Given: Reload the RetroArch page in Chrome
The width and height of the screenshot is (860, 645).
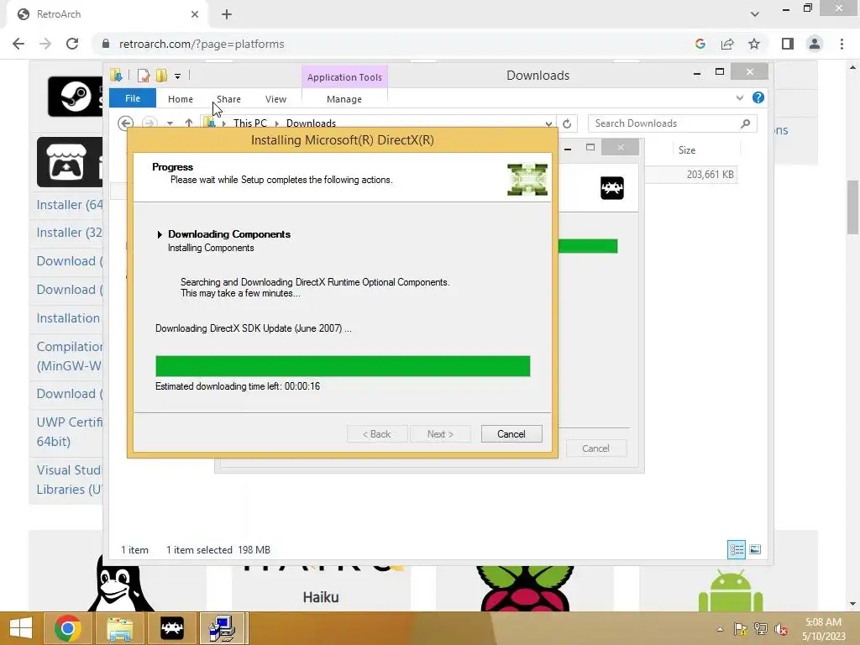Looking at the screenshot, I should [x=72, y=44].
